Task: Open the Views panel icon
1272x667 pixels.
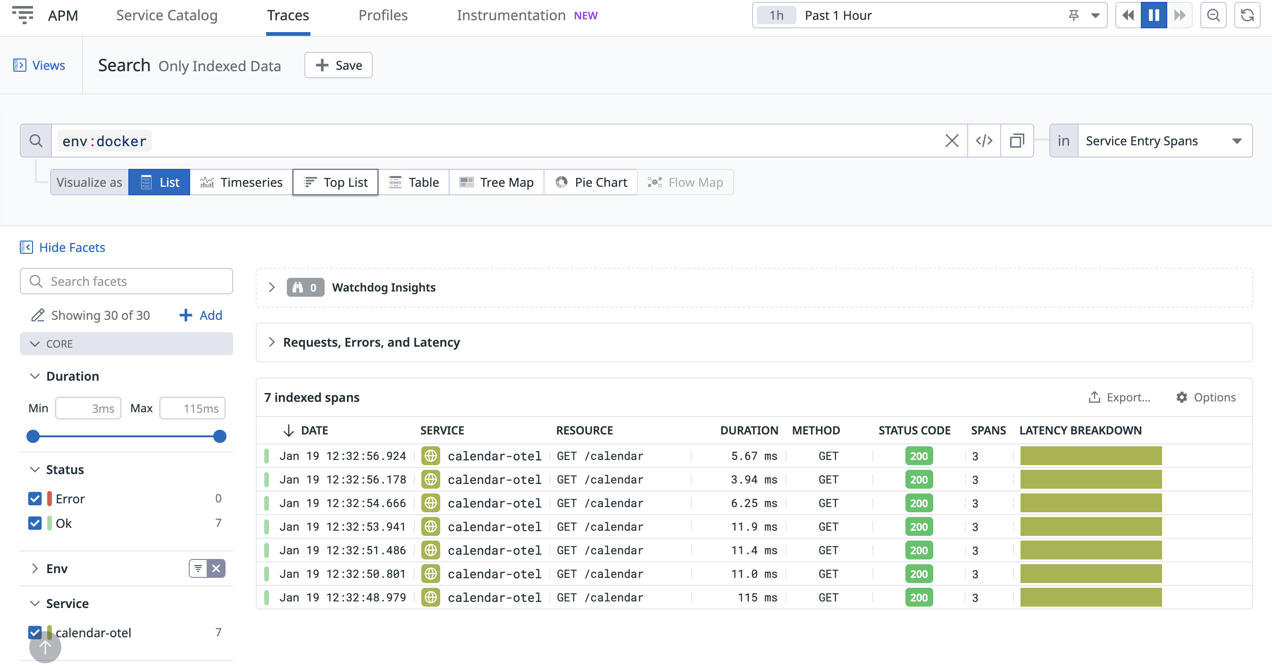Action: (20, 65)
